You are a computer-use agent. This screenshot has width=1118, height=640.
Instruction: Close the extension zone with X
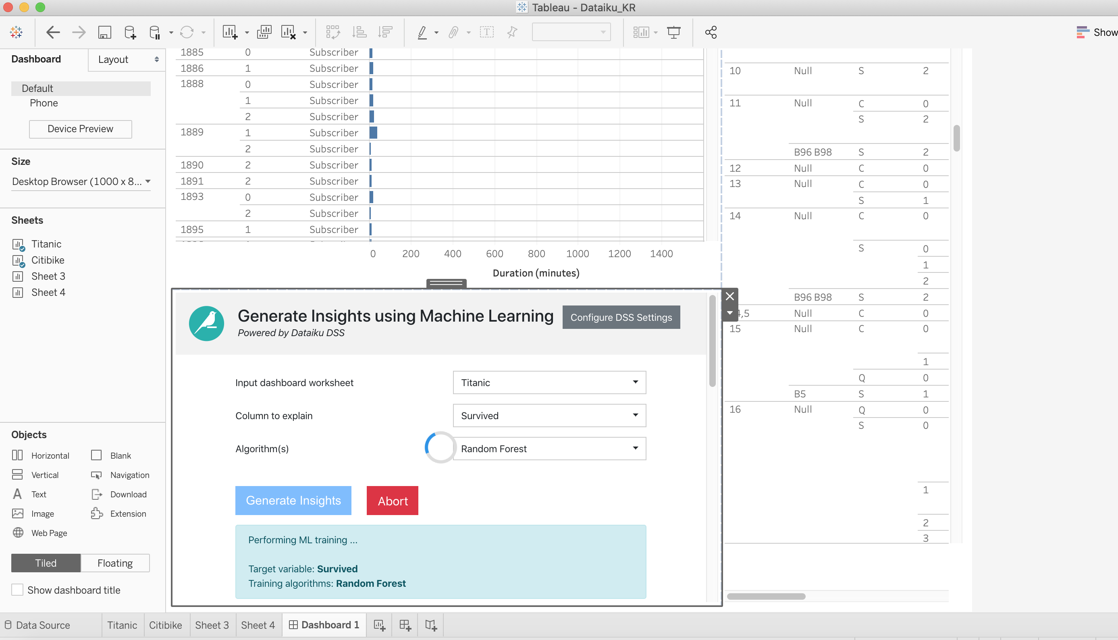click(730, 296)
